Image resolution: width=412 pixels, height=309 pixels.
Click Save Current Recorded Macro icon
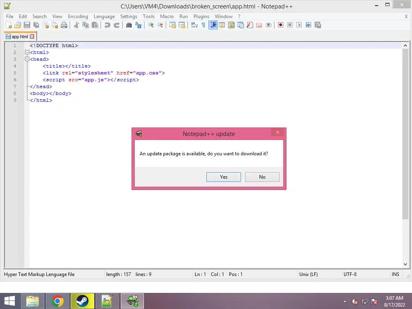click(x=318, y=25)
